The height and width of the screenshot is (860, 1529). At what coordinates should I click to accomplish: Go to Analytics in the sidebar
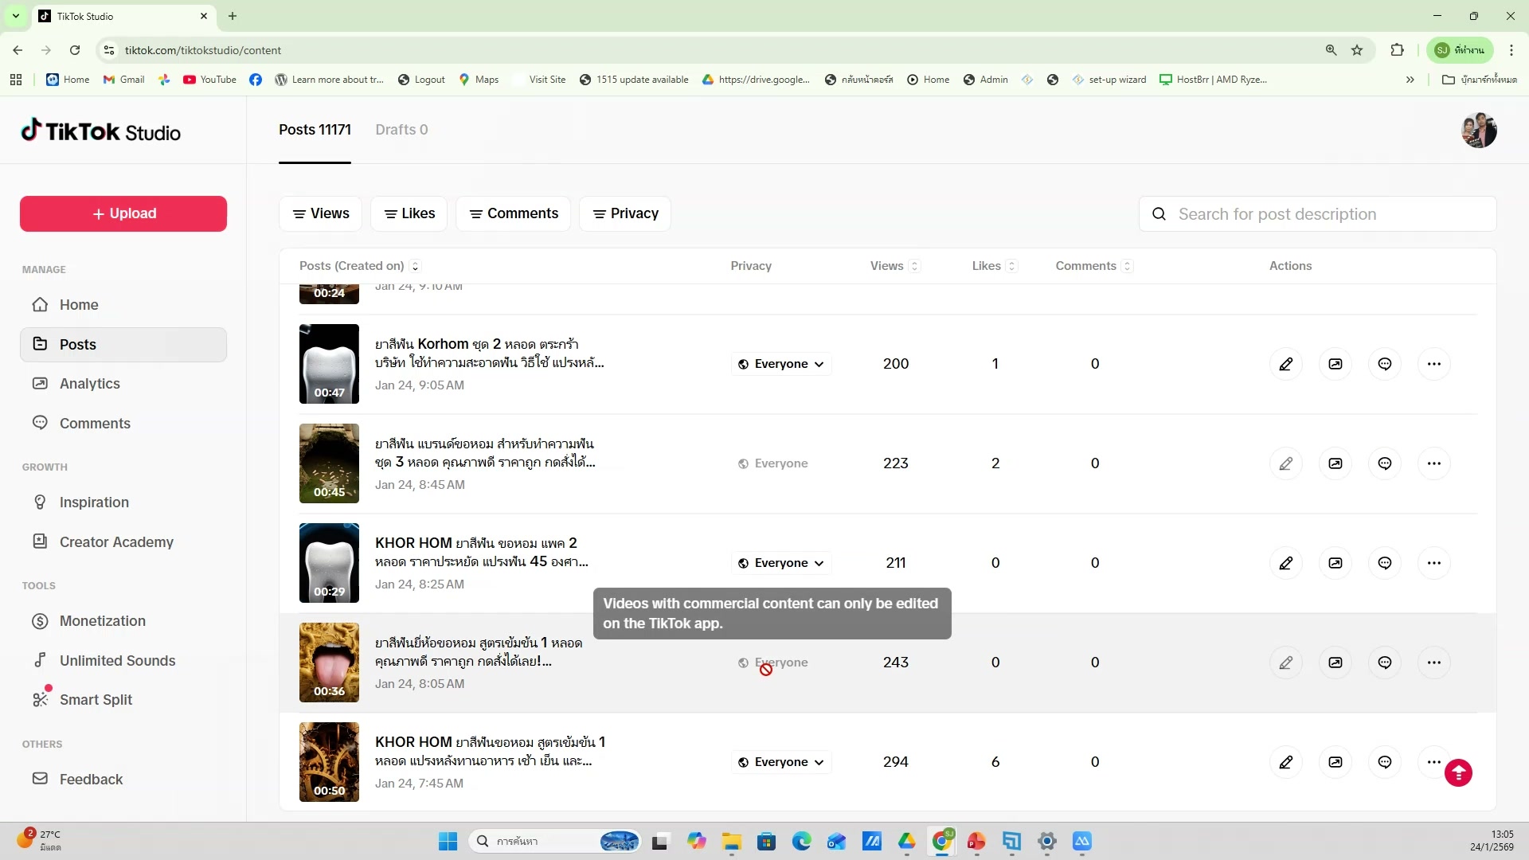click(89, 383)
